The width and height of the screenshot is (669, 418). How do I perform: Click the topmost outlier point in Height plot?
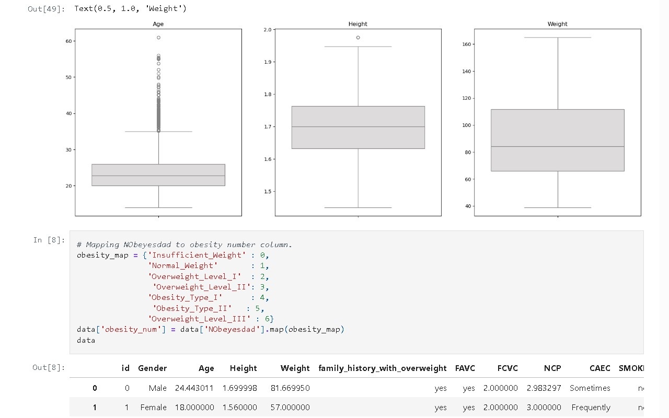(x=358, y=38)
